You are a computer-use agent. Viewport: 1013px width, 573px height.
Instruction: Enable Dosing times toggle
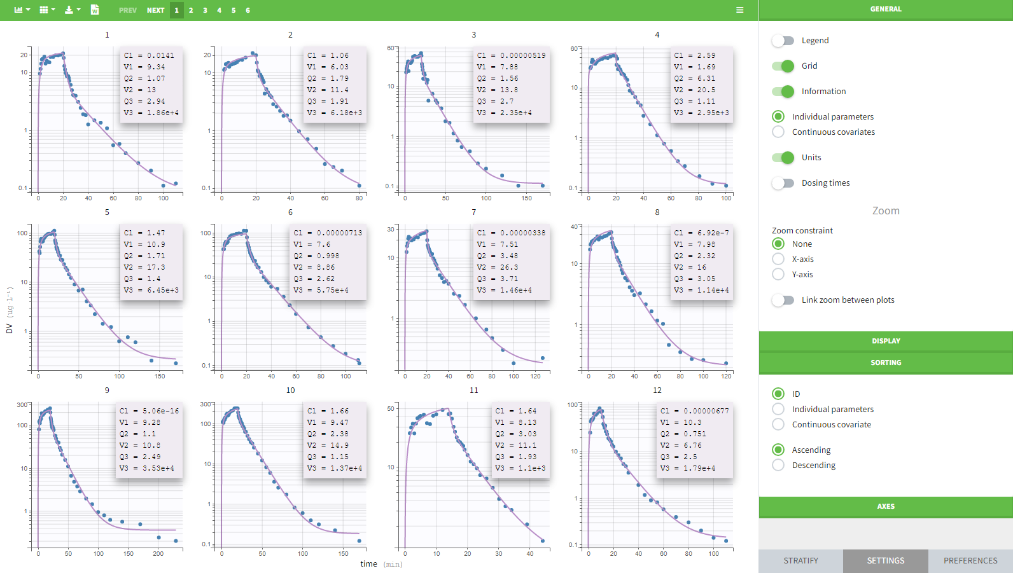click(783, 183)
